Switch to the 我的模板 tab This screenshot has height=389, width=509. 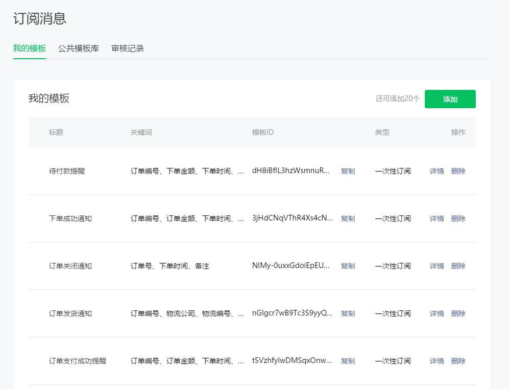[30, 48]
